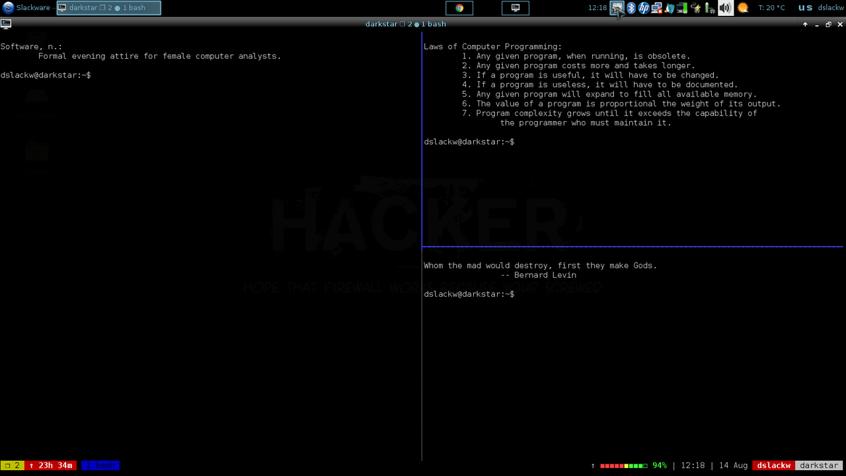Click 'Whom the mad would destroy' quote line
Image resolution: width=846 pixels, height=476 pixels.
[x=541, y=266]
